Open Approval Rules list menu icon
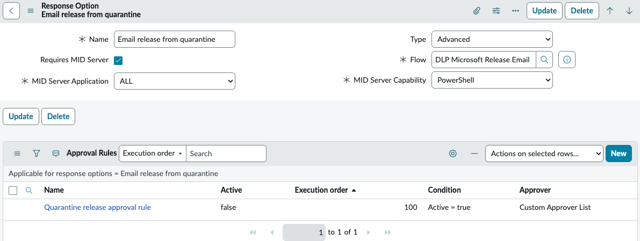 17,154
